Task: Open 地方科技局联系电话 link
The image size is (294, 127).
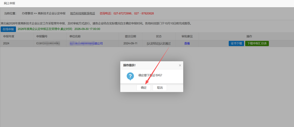Action: (x=82, y=13)
